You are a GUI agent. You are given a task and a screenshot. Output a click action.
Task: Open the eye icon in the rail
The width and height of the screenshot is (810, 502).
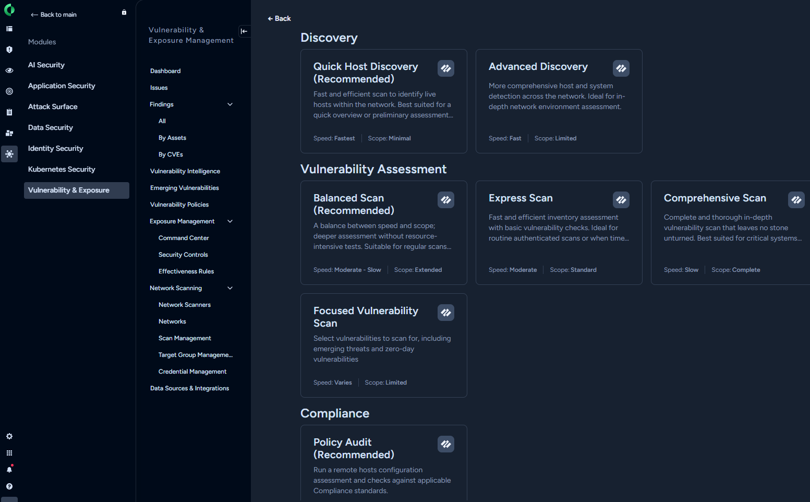click(x=9, y=70)
